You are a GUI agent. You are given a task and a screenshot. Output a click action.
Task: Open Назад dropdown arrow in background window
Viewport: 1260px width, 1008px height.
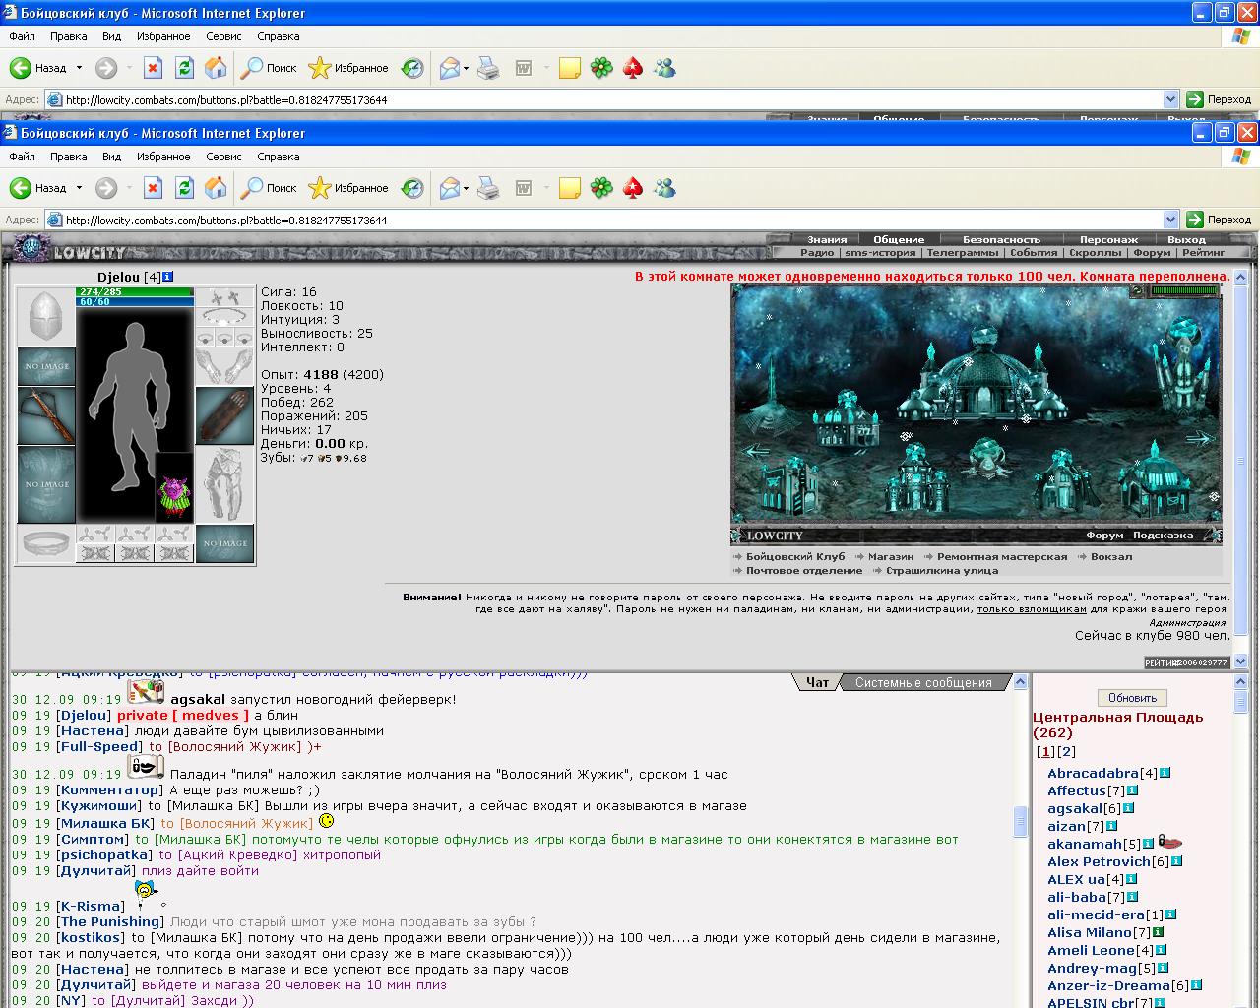78,68
